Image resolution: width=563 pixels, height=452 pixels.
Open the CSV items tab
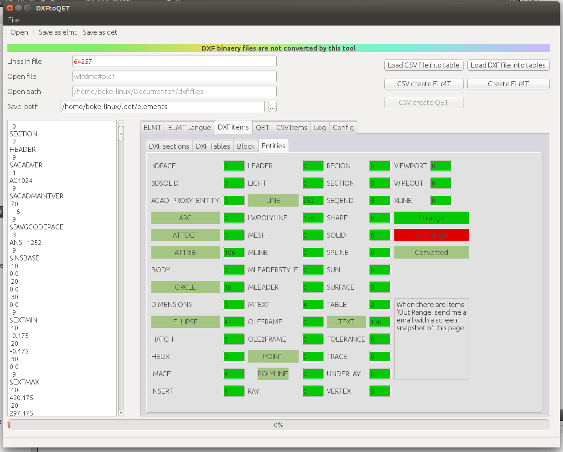(291, 128)
